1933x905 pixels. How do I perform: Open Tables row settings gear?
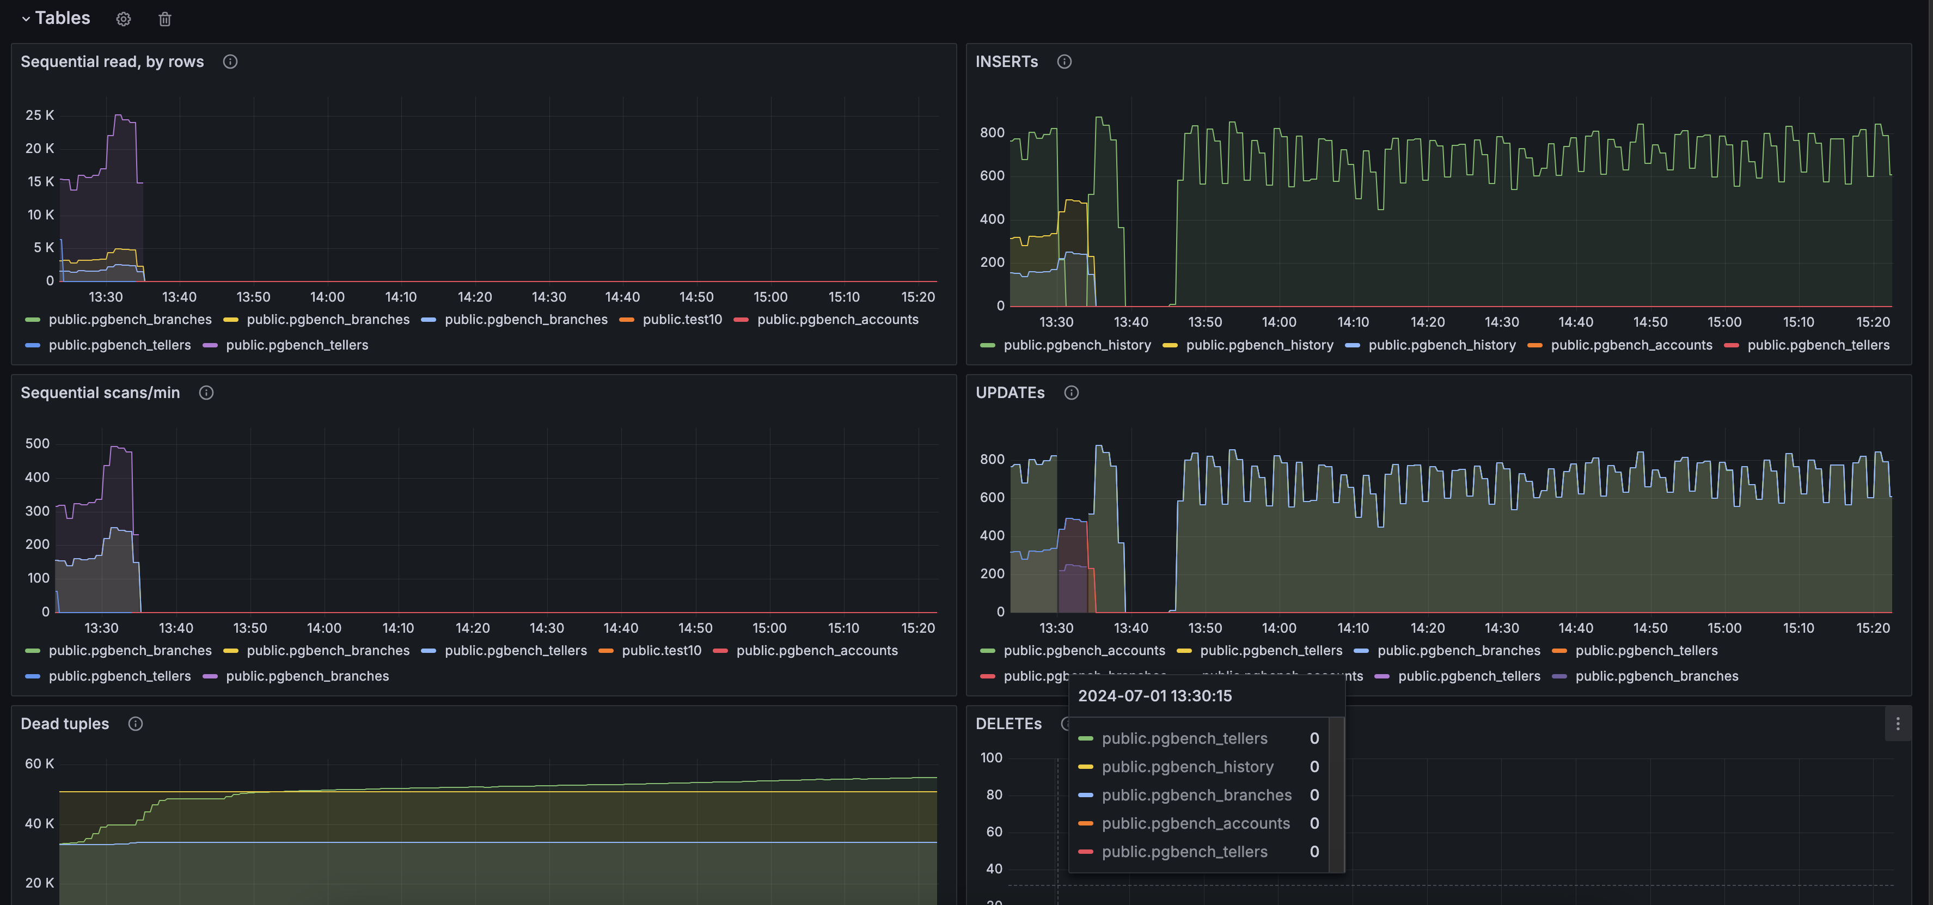point(124,20)
